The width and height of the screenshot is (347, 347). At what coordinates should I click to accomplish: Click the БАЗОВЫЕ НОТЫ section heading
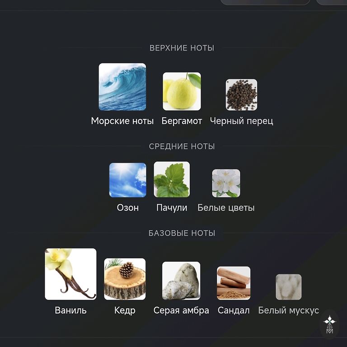[x=182, y=233]
